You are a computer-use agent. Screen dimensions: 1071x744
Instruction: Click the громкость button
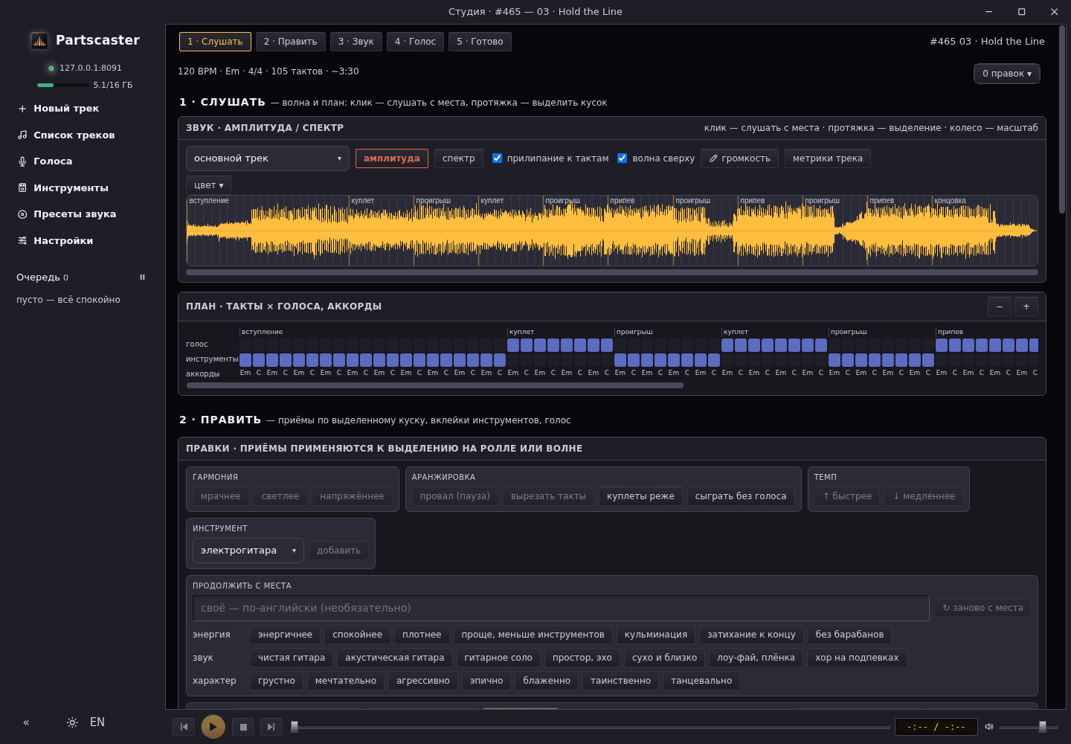(740, 158)
